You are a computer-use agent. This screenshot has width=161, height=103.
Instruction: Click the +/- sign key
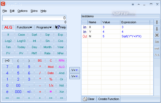[x=29, y=92]
